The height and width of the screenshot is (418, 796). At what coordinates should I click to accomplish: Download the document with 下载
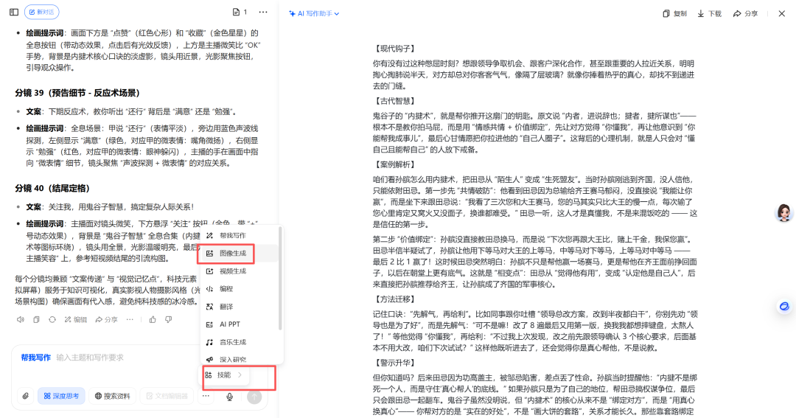(709, 14)
